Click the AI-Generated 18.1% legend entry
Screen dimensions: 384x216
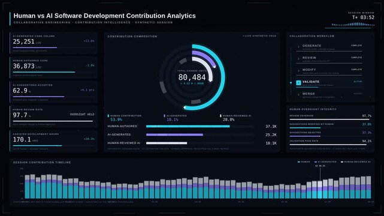coord(176,118)
